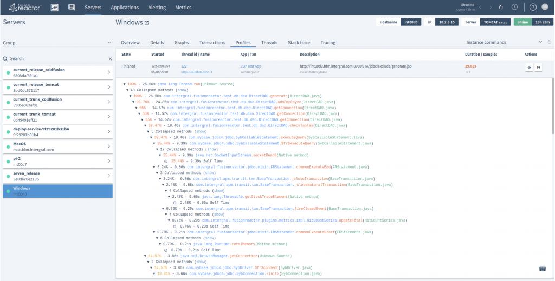The image size is (555, 281).
Task: Click the keyboard icon at bottom right
Action: [x=542, y=269]
